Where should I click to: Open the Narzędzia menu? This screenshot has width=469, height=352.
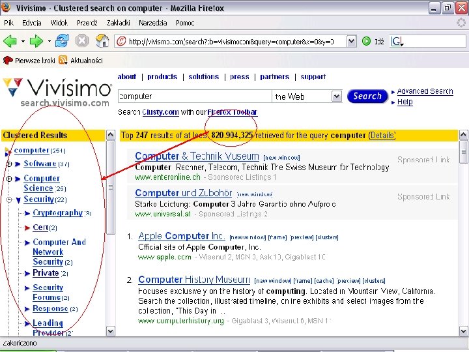[153, 23]
